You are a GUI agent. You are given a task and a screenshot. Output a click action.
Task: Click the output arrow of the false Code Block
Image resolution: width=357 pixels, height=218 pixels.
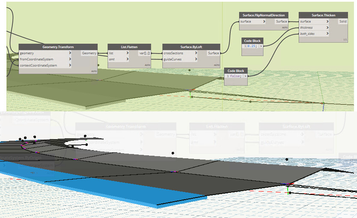[245, 76]
